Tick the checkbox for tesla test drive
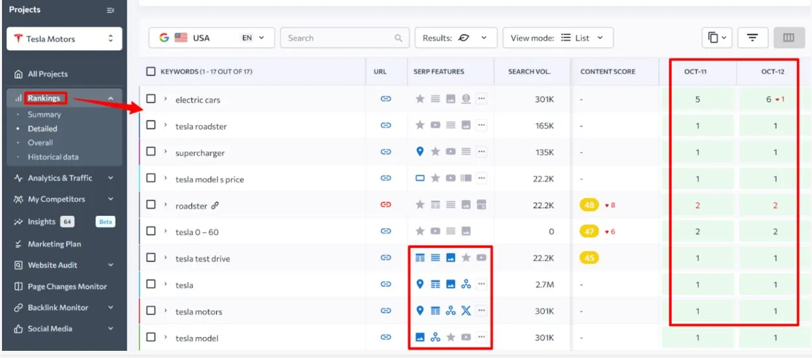The width and height of the screenshot is (812, 358). point(151,258)
